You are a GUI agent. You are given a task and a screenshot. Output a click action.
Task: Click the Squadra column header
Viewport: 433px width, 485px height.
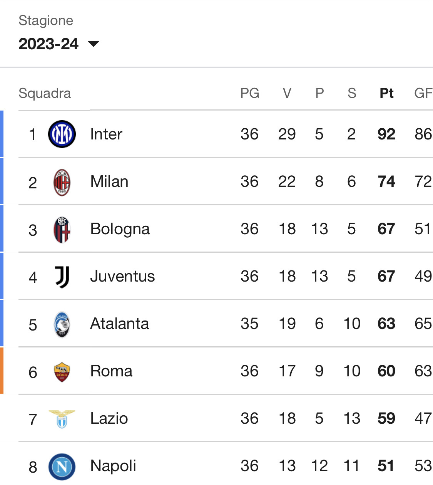point(45,93)
